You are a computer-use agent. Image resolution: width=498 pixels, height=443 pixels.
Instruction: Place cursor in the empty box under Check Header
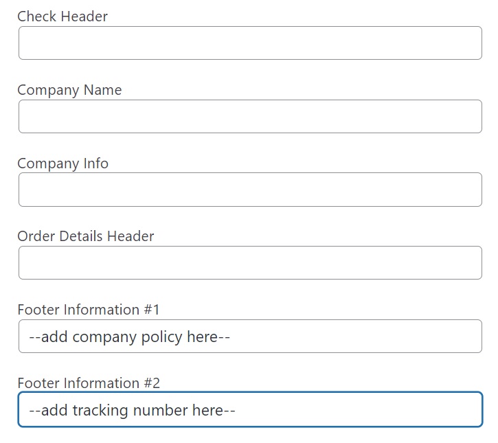[250, 43]
